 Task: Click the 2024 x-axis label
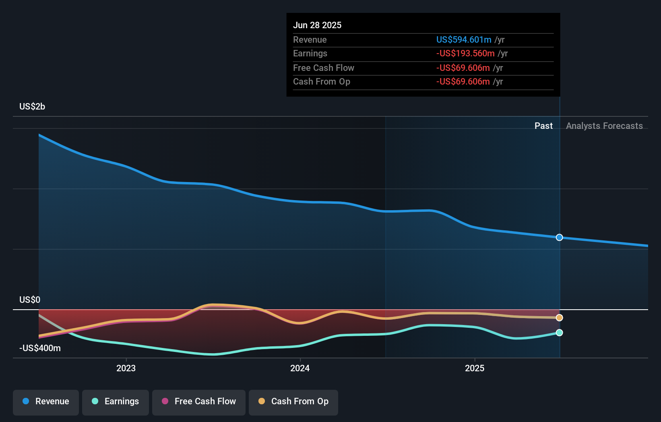point(300,368)
